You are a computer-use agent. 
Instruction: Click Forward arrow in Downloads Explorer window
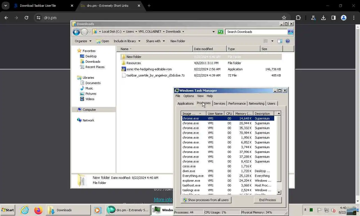click(84, 32)
